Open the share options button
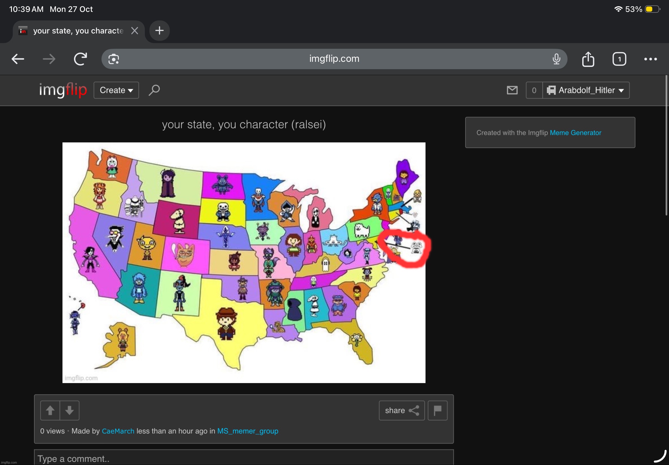 401,410
